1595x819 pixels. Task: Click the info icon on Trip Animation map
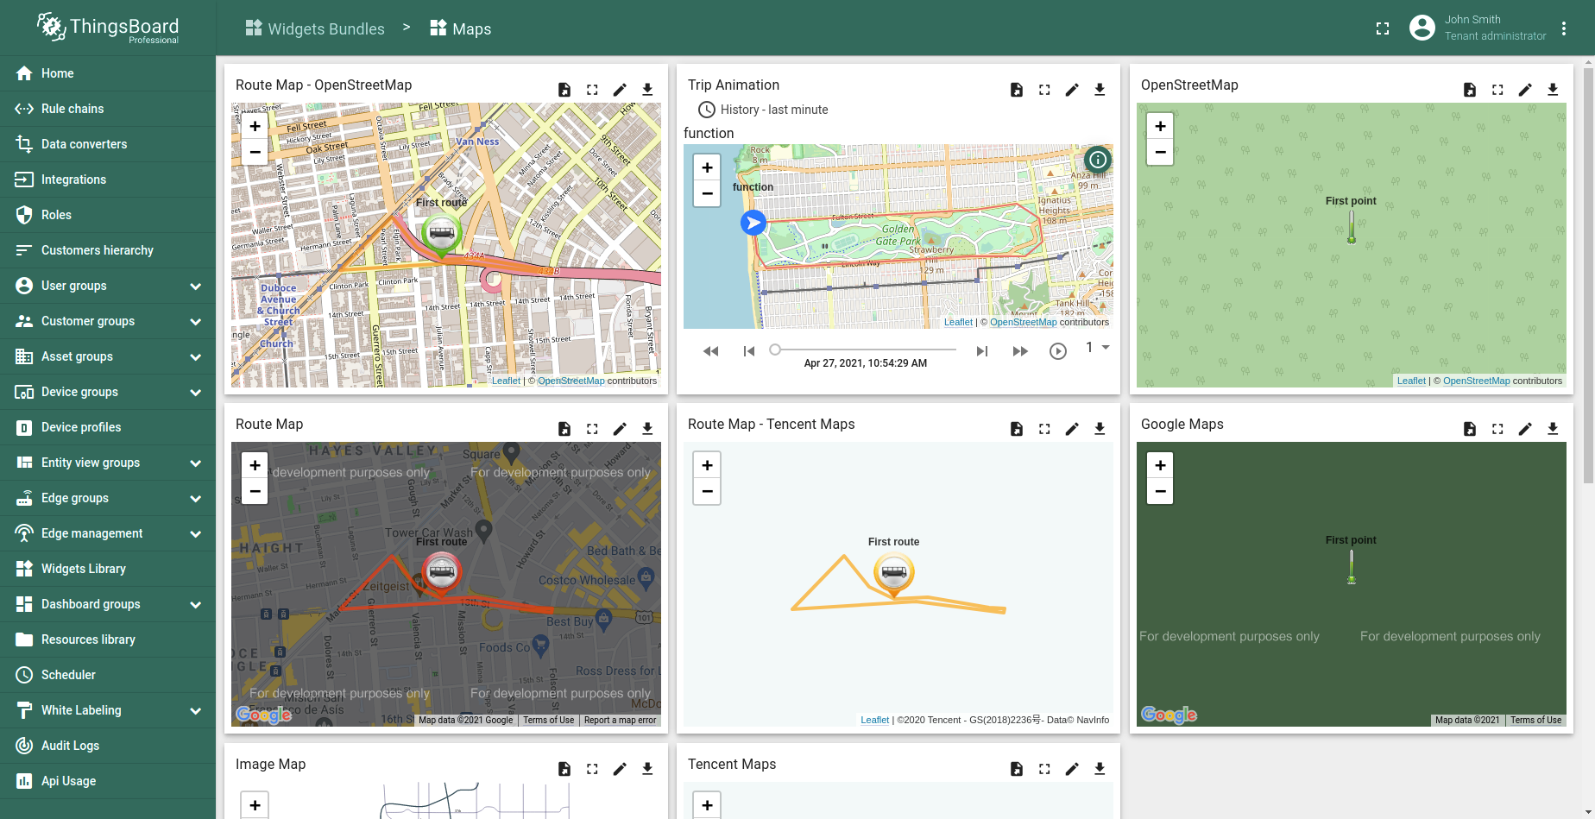click(1098, 160)
